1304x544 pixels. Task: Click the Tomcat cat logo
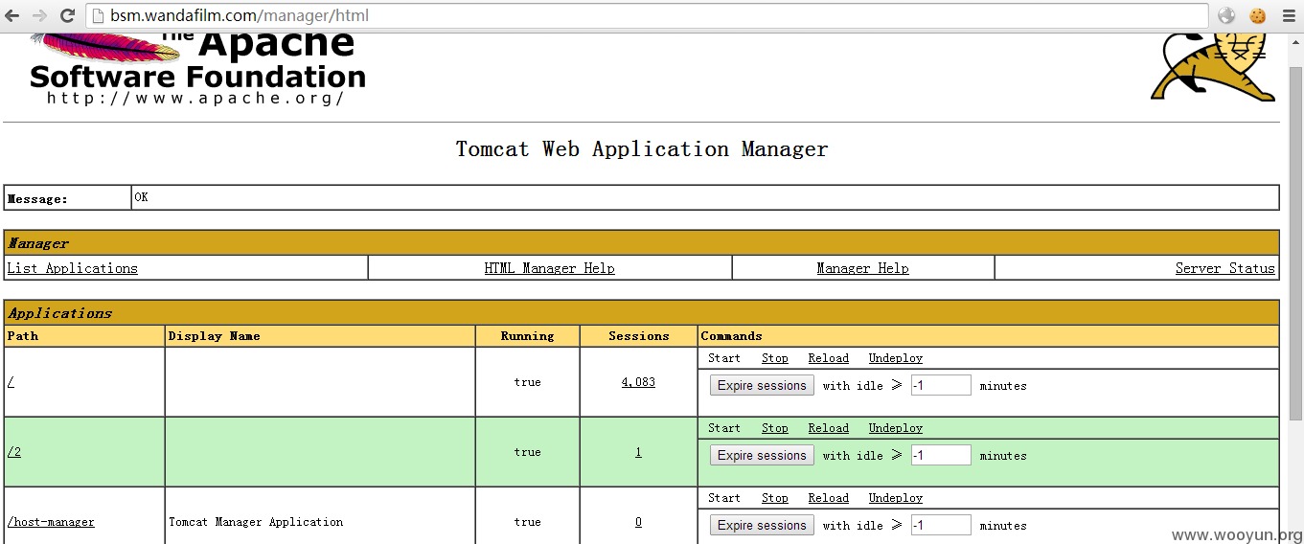coord(1214,66)
